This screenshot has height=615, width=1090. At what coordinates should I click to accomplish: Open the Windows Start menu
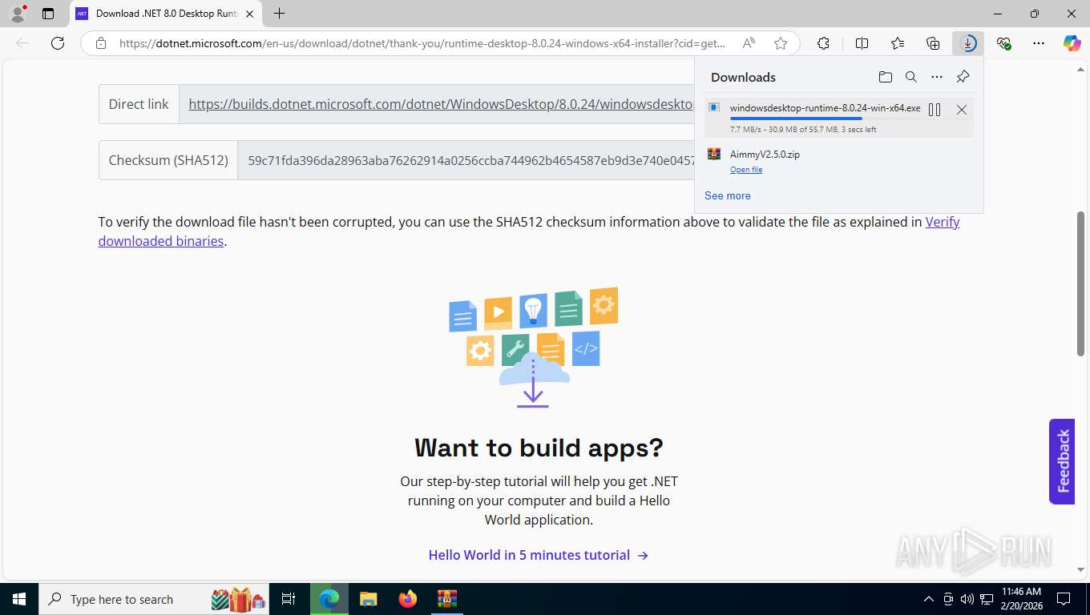coord(18,599)
